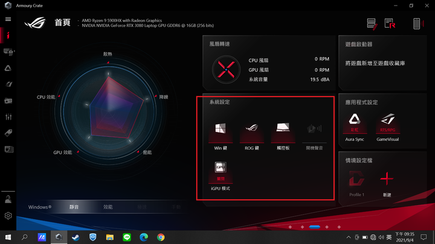Screen dimensions: 435x244
Task: Go to the fifth page indicator dot
Action: click(x=339, y=227)
